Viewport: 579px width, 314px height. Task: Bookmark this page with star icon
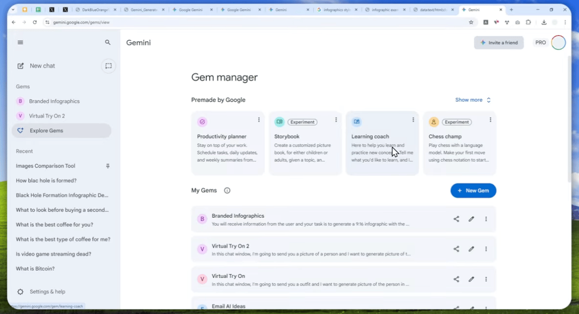471,22
